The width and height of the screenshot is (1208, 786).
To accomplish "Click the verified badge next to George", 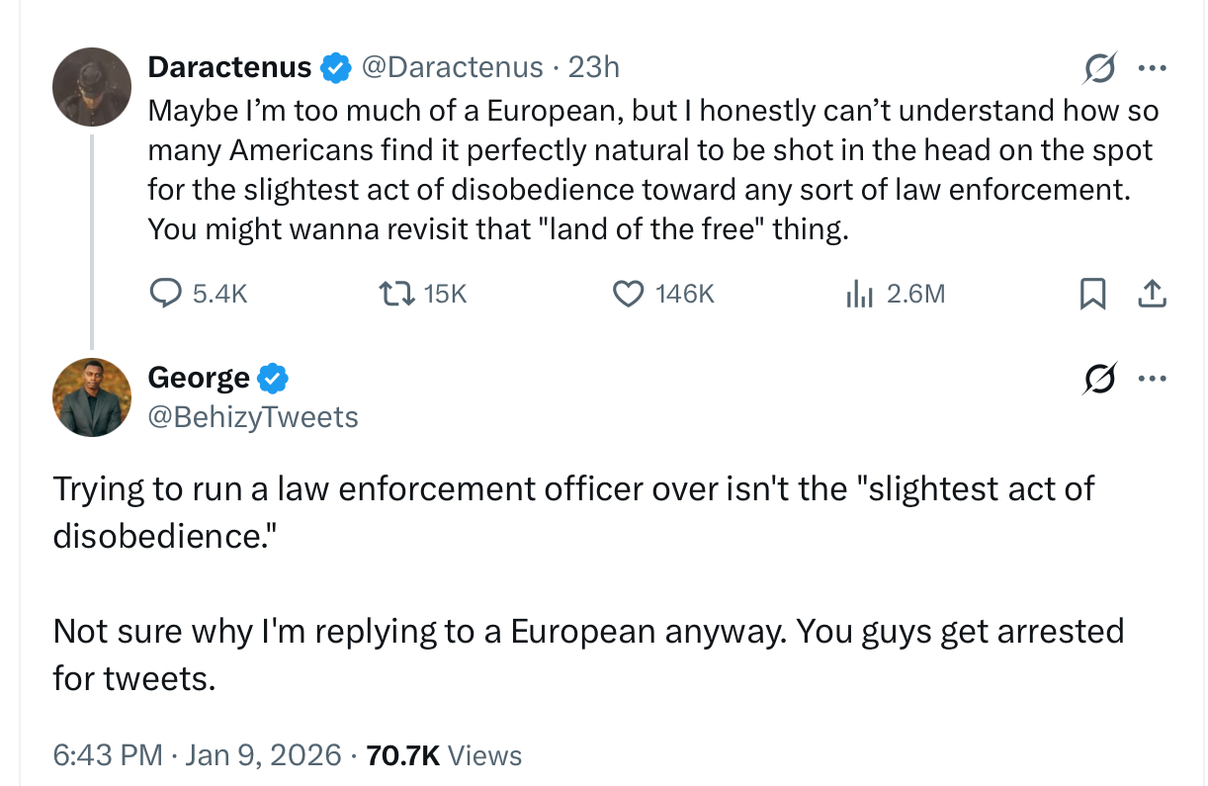I will (273, 378).
